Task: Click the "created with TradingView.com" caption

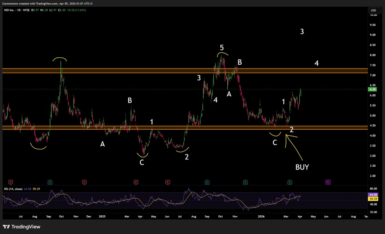Action: 39,4
